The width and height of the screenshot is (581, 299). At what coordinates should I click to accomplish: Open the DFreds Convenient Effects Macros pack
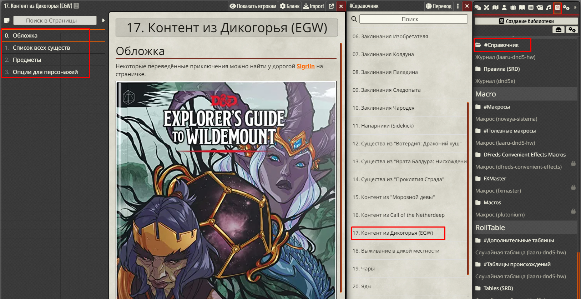[525, 155]
